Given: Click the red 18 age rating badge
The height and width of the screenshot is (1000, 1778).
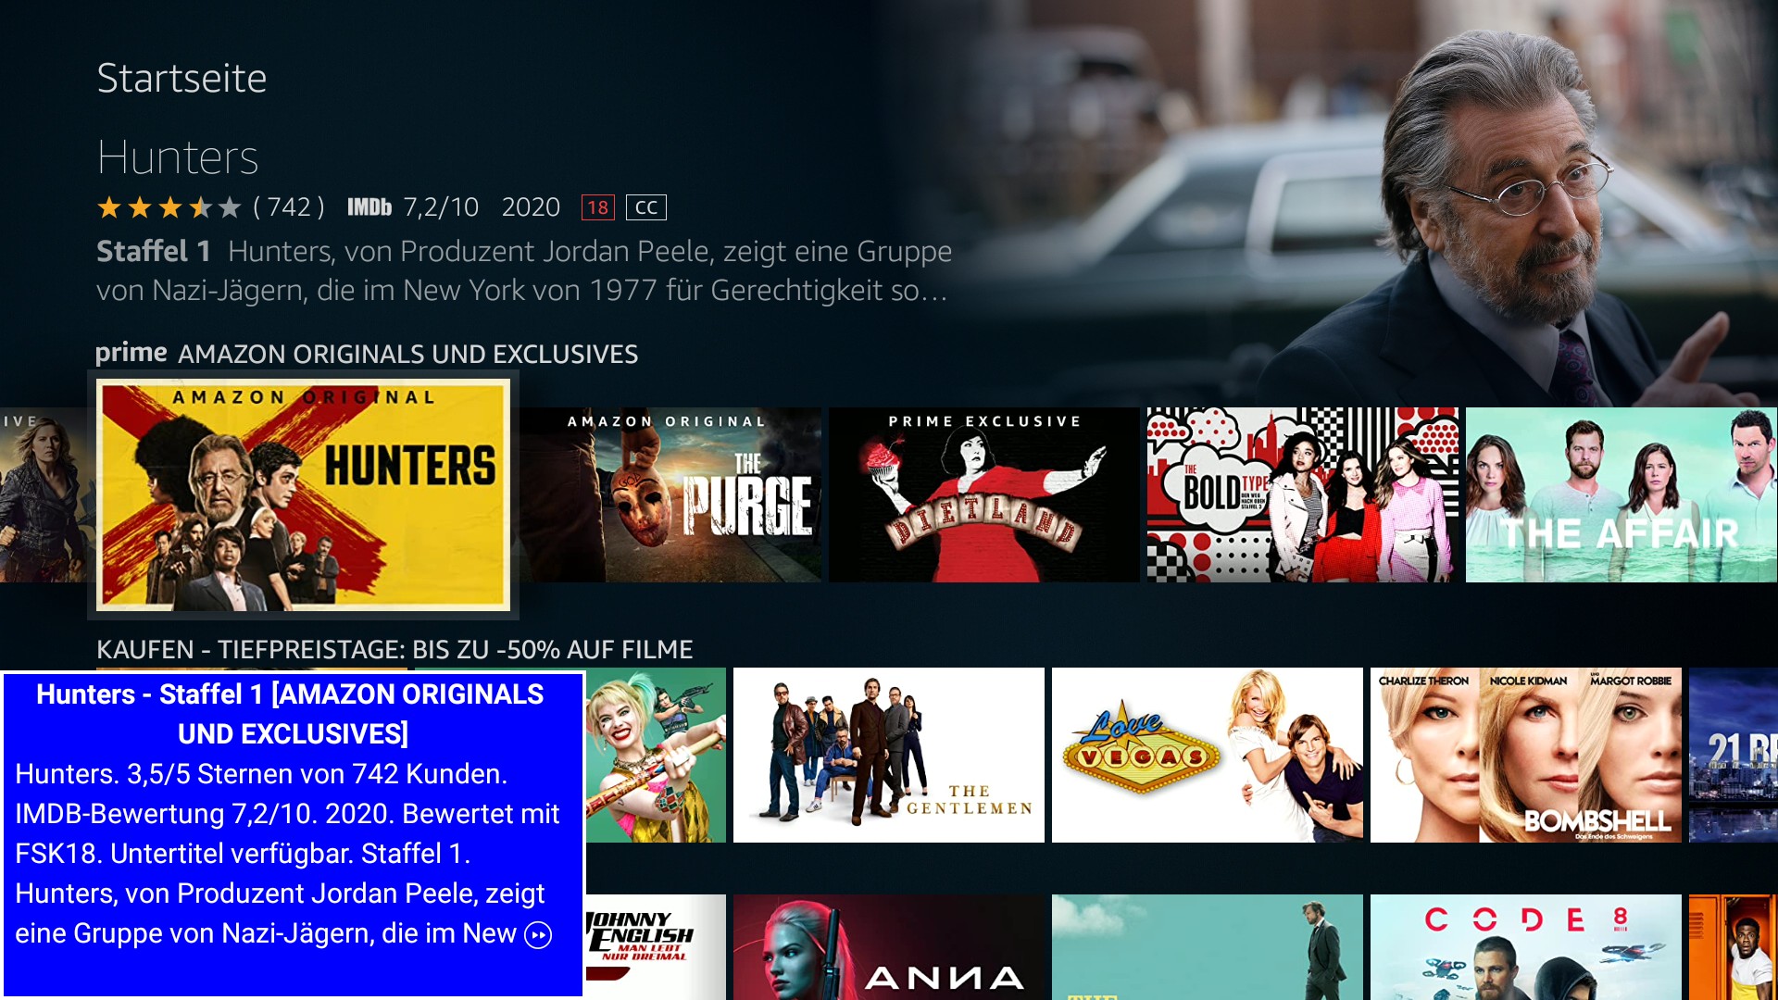Looking at the screenshot, I should coord(597,207).
